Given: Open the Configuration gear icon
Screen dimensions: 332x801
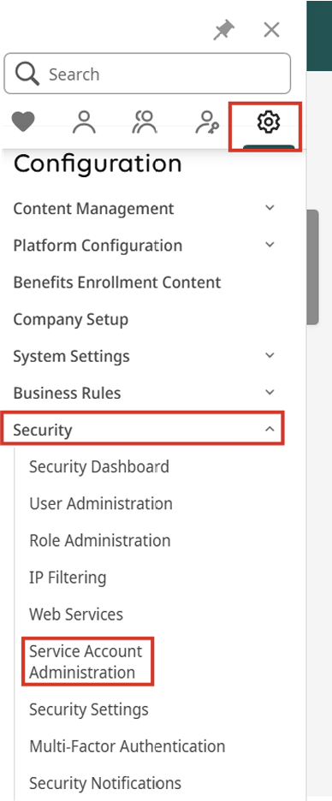Looking at the screenshot, I should click(x=268, y=122).
